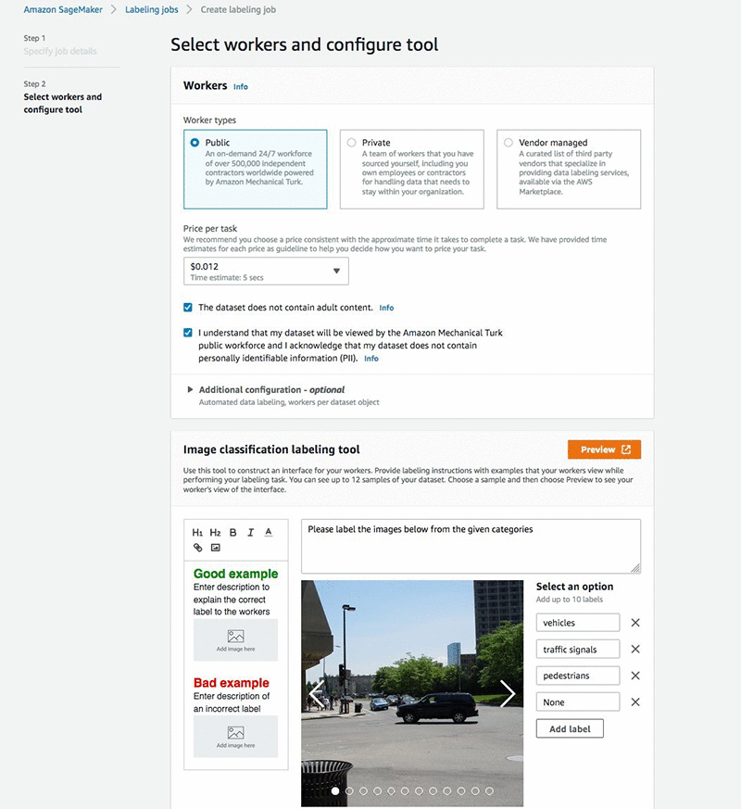Go to Amazon SageMaker breadcrumb
Viewport: 741px width, 809px height.
63,9
